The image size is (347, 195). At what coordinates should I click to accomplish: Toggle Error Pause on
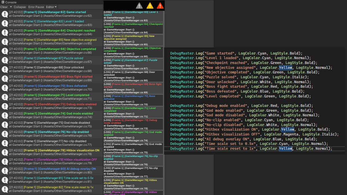(x=36, y=7)
